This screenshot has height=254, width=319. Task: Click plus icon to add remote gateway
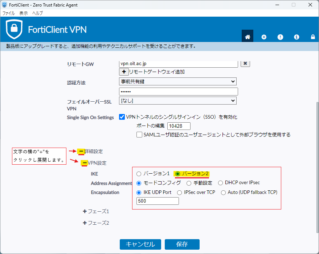pyautogui.click(x=124, y=72)
